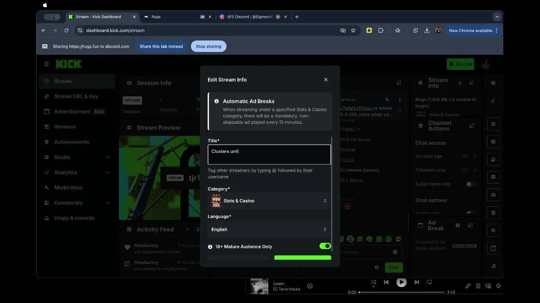Reload the current page

(x=66, y=30)
